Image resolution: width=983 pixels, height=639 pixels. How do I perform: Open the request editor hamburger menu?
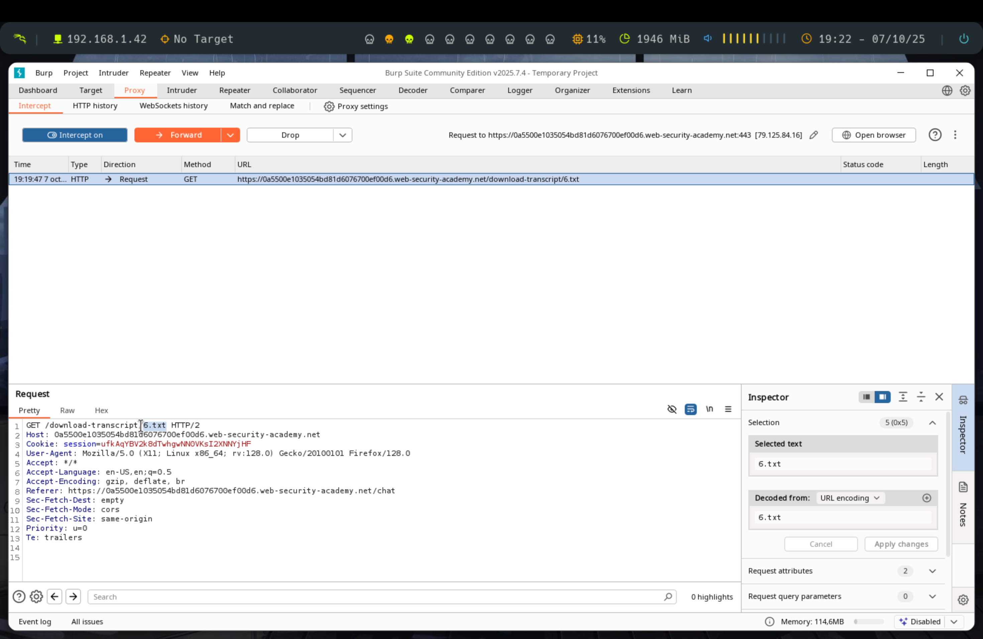point(728,409)
